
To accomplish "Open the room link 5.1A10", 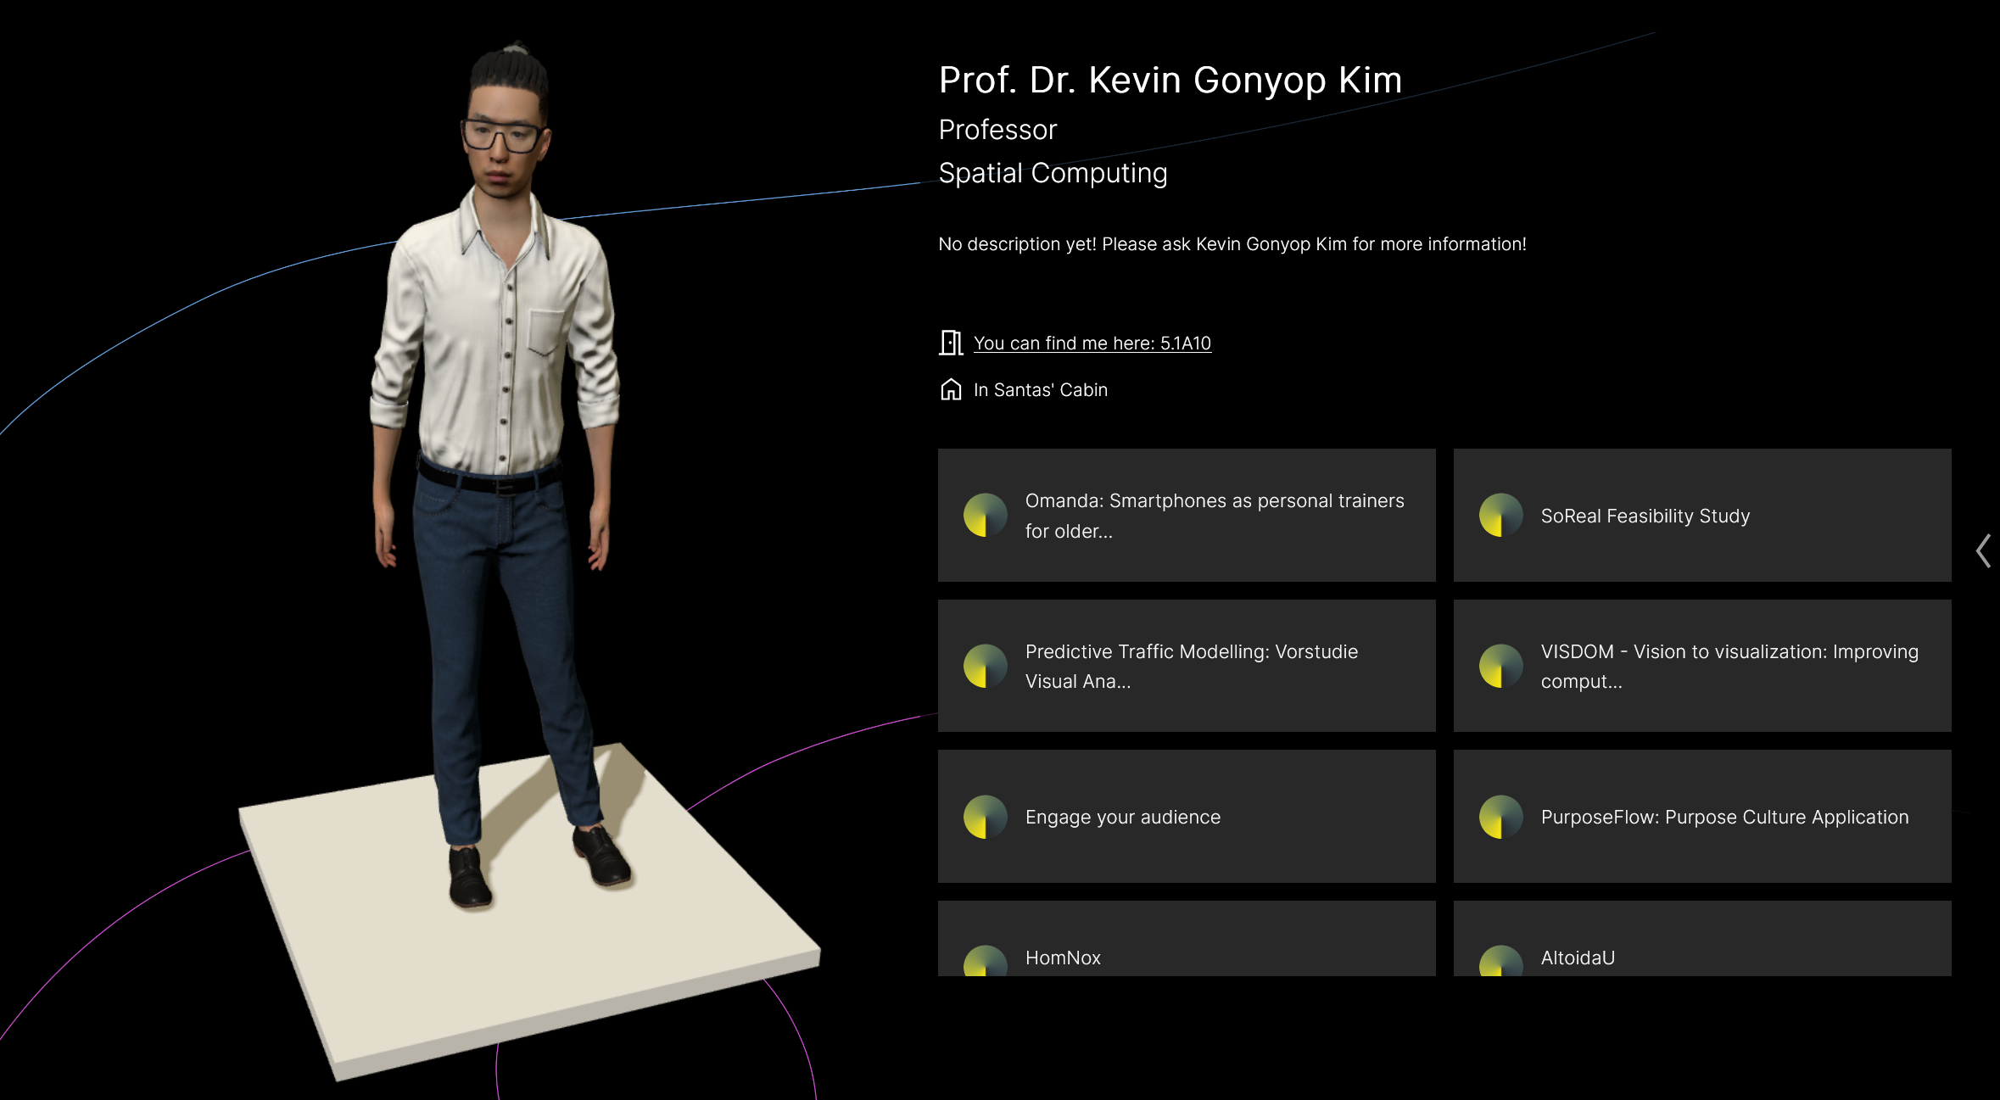I will [x=1092, y=343].
